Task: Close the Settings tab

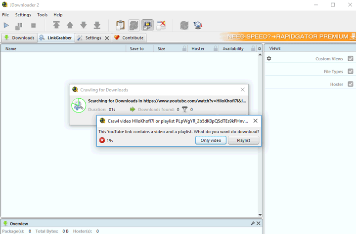Action: pos(107,38)
